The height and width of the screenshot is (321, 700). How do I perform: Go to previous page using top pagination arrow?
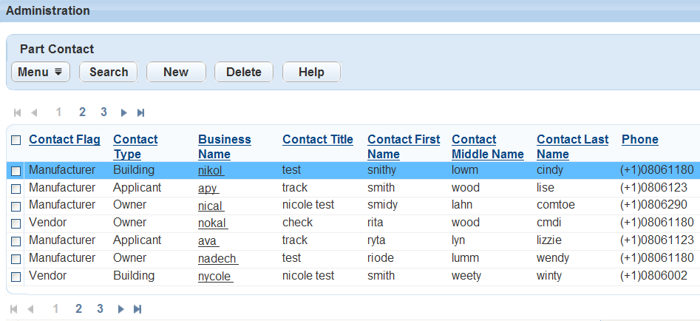[34, 112]
